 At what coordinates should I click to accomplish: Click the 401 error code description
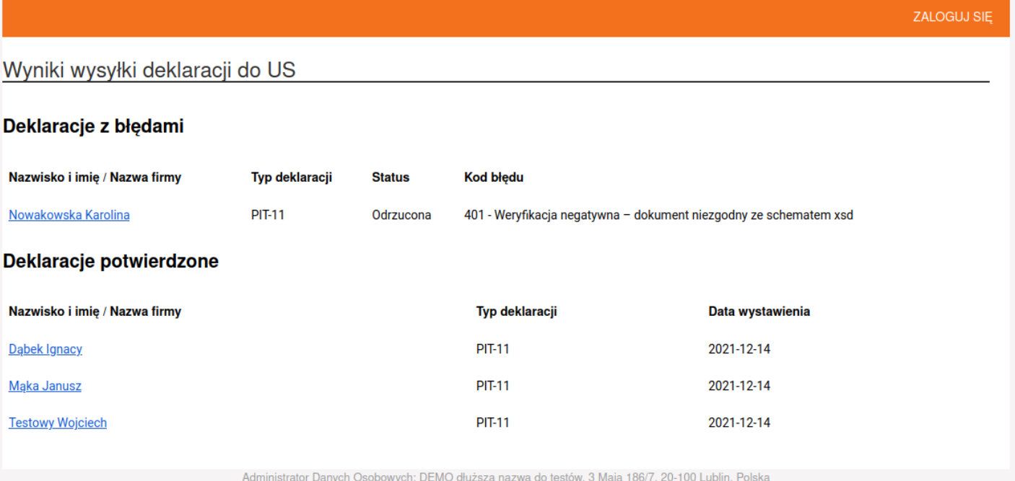tap(658, 215)
